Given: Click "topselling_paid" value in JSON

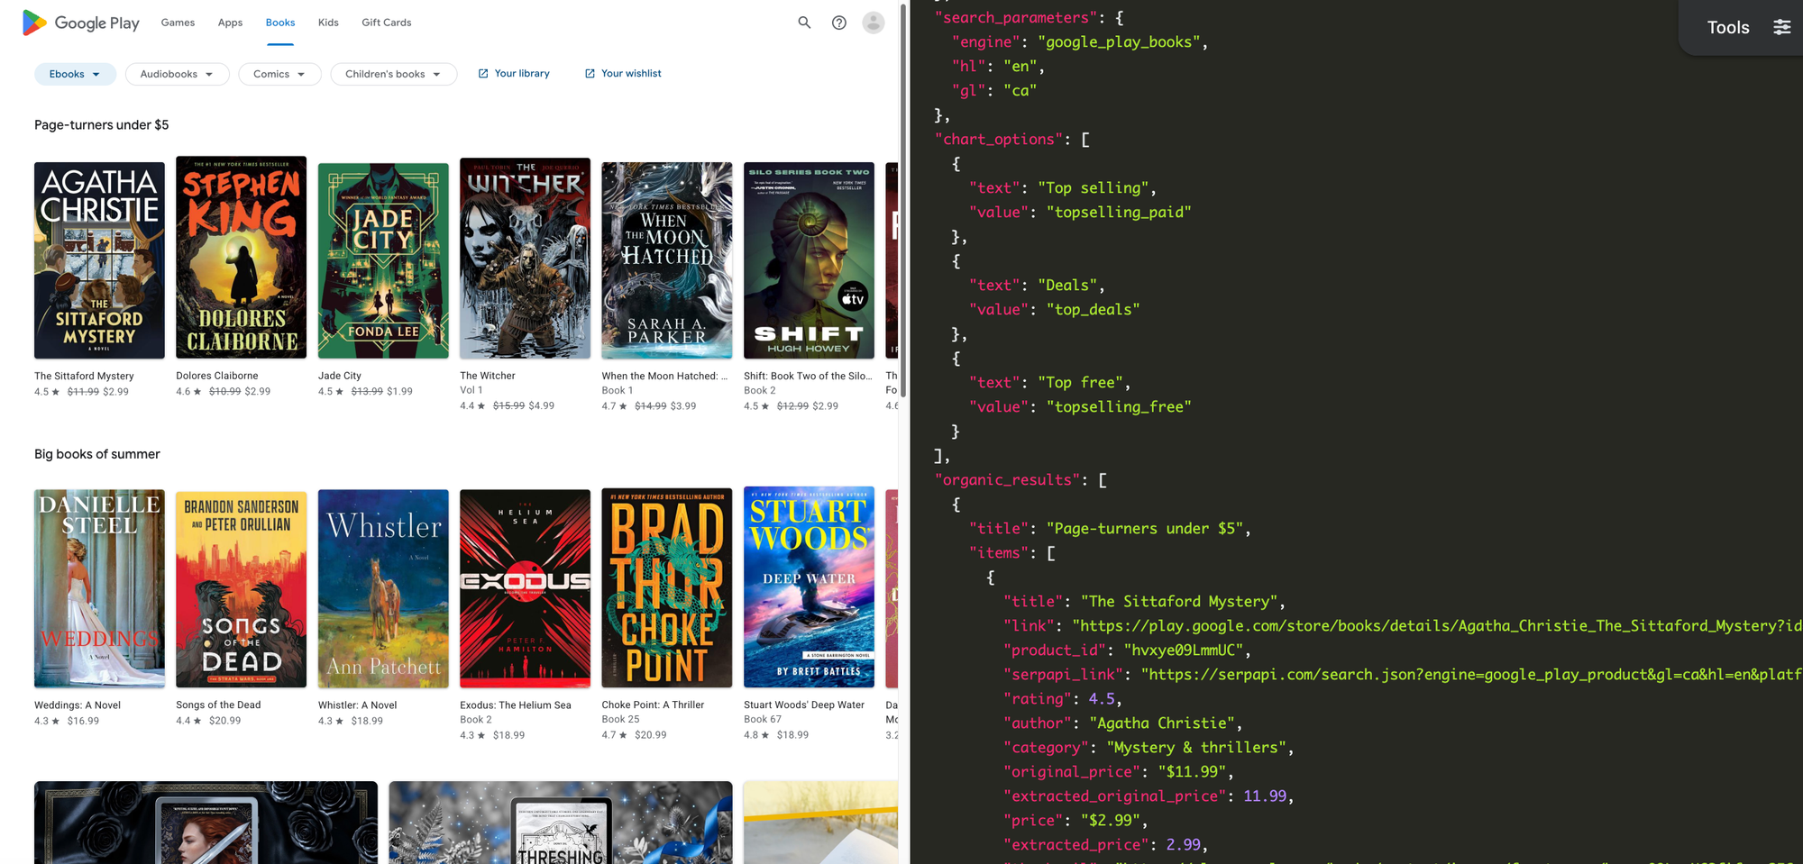Looking at the screenshot, I should click(x=1119, y=213).
